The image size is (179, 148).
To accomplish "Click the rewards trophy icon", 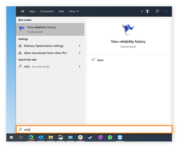I will coord(147,11).
